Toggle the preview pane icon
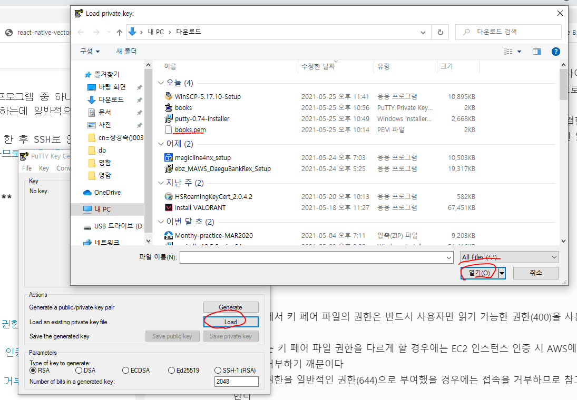577x400 pixels. [537, 52]
